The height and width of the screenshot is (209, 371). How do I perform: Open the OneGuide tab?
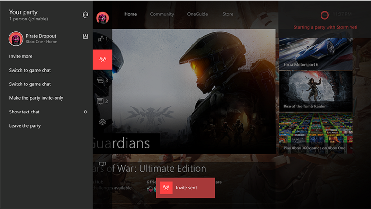click(x=197, y=14)
